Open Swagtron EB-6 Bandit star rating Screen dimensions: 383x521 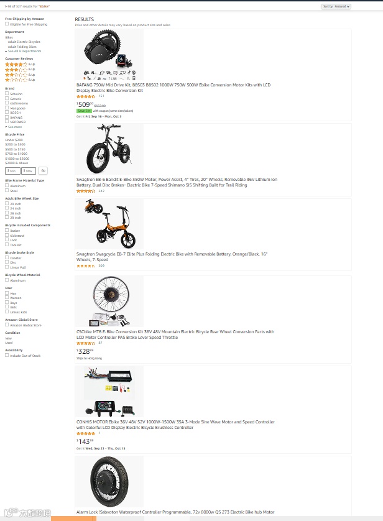[86, 191]
